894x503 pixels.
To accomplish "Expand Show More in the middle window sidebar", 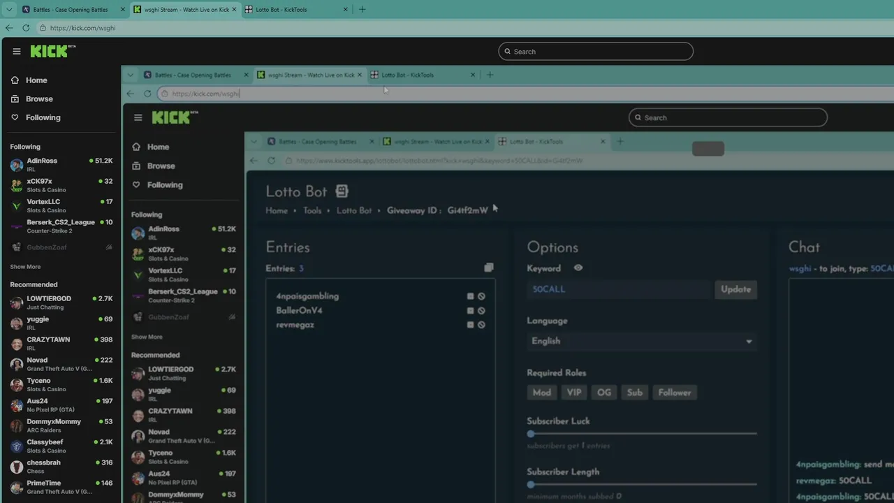I will [147, 337].
